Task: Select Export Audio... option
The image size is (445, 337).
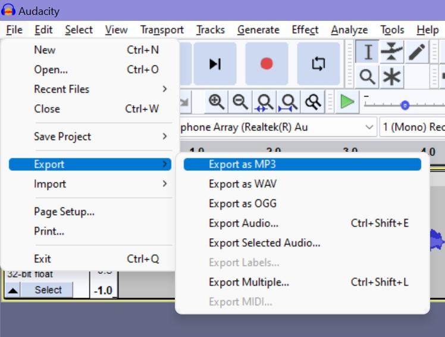Action: tap(302, 223)
